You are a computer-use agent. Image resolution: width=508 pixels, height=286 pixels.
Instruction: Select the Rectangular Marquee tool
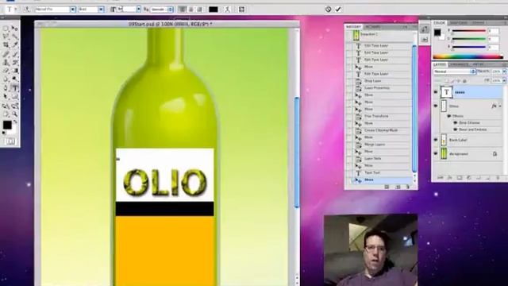(6, 29)
